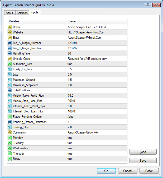The width and height of the screenshot is (163, 178).
Task: Click the integer icon beside File_A_Magic_Number
Action: click(10, 43)
